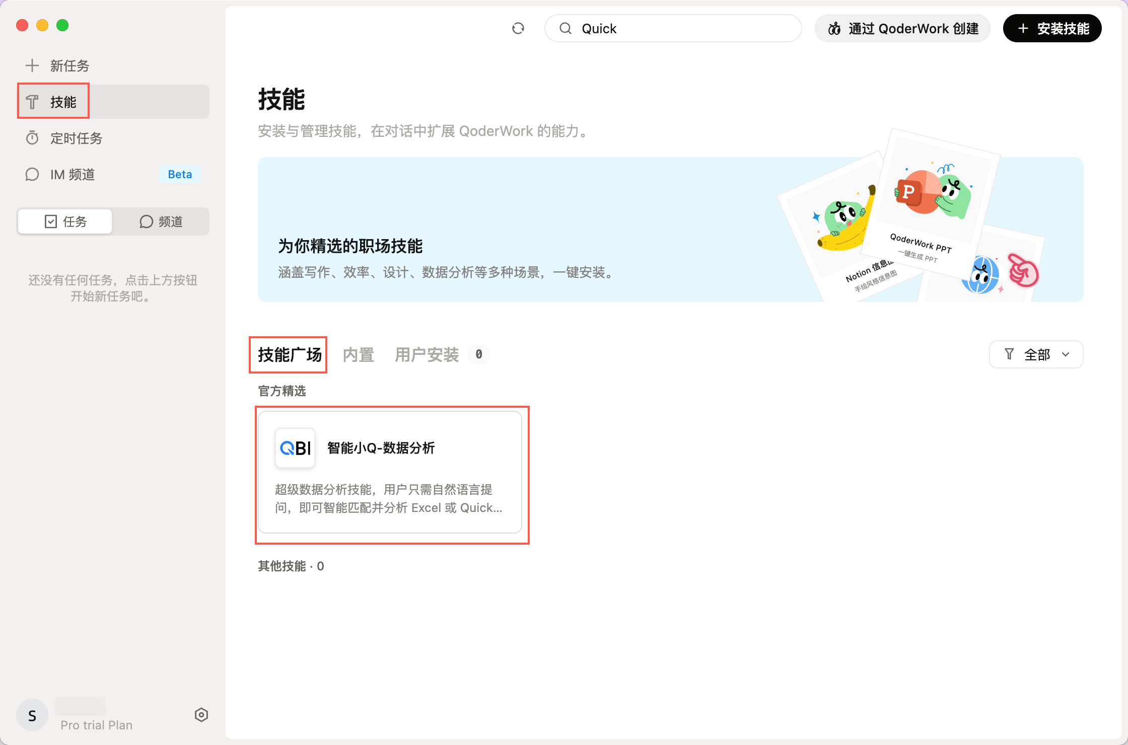Open the settings gear icon at the bottom of the sidebar
The image size is (1128, 745).
(201, 715)
